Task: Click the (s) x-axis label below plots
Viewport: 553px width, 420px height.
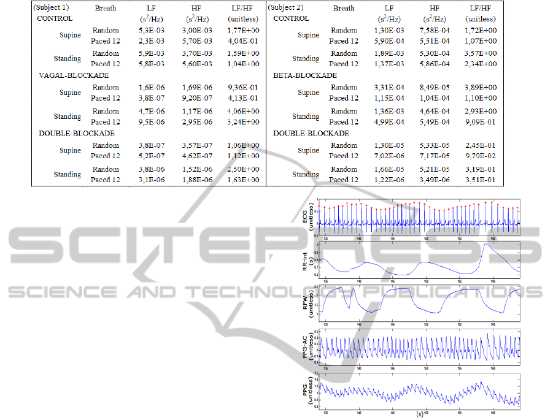Action: point(419,414)
